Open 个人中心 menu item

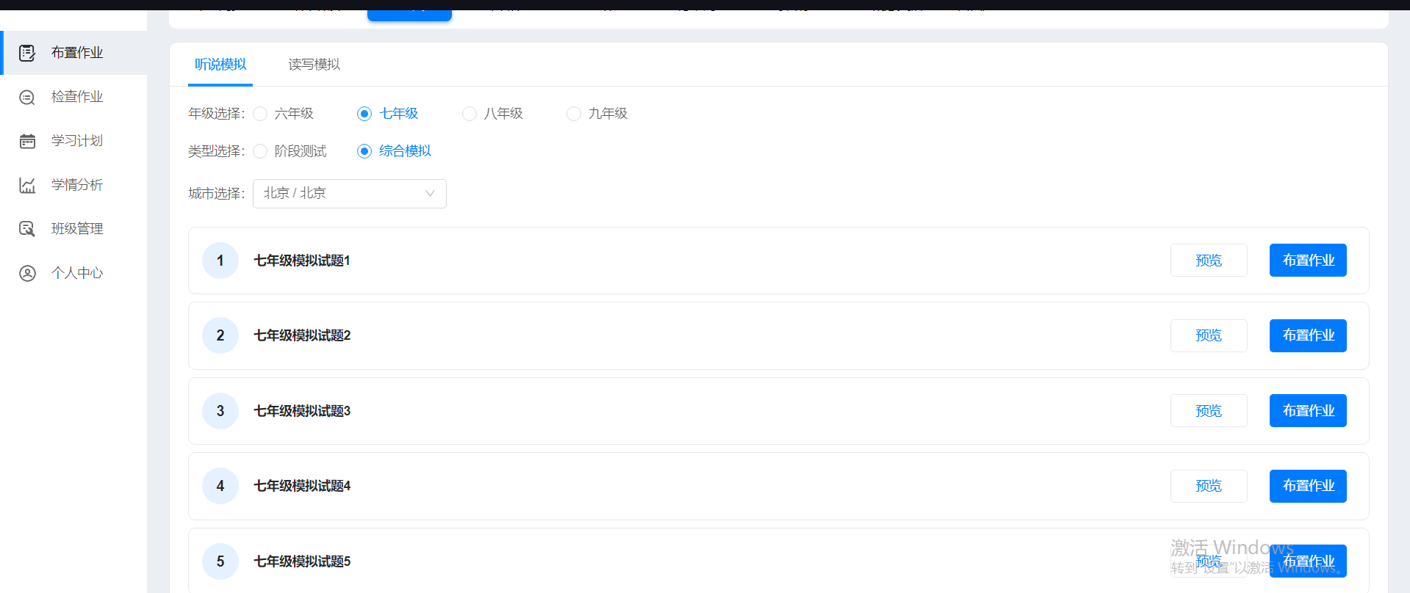73,273
